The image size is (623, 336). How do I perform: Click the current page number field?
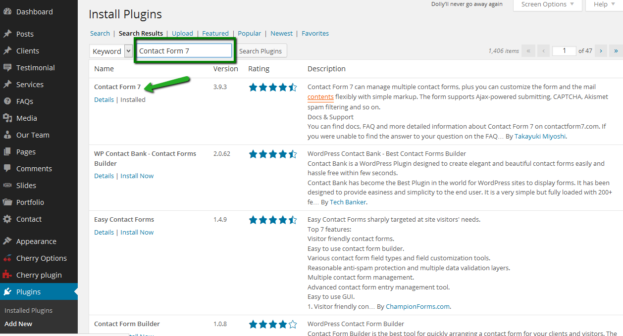point(564,50)
